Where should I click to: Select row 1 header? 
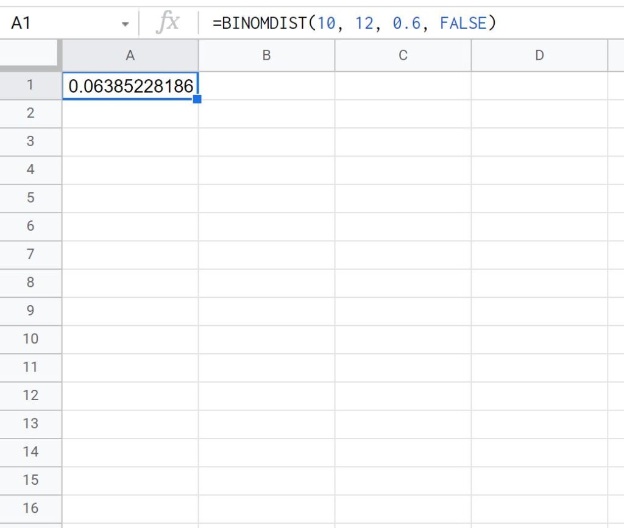[30, 85]
